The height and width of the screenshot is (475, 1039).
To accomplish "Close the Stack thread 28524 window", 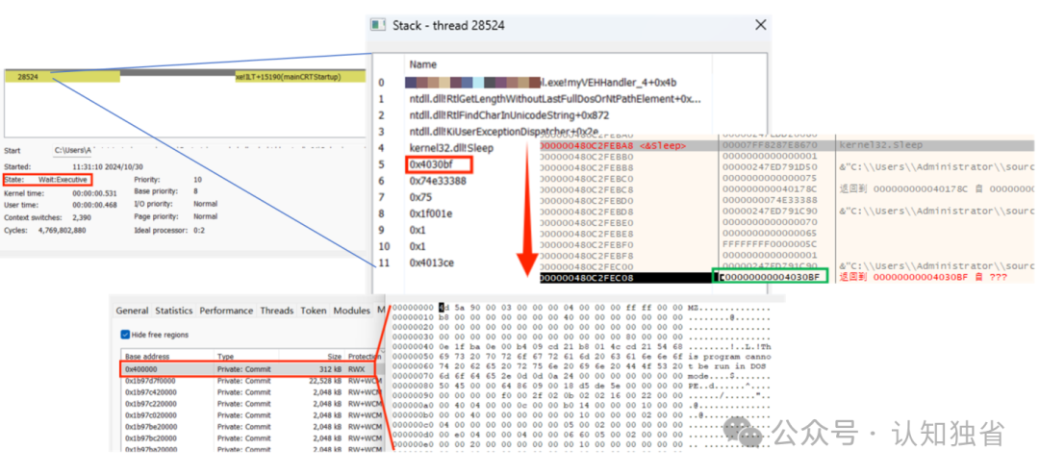I will pos(760,24).
